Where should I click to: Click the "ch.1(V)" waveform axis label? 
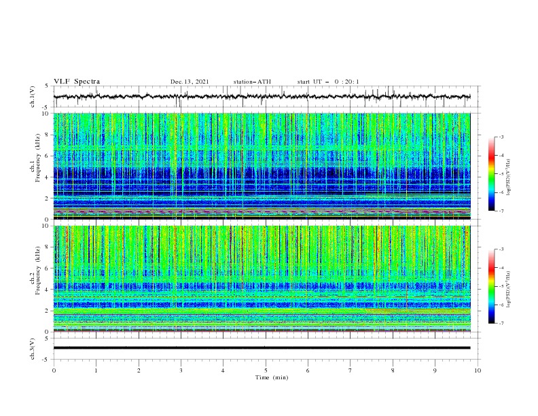[33, 97]
